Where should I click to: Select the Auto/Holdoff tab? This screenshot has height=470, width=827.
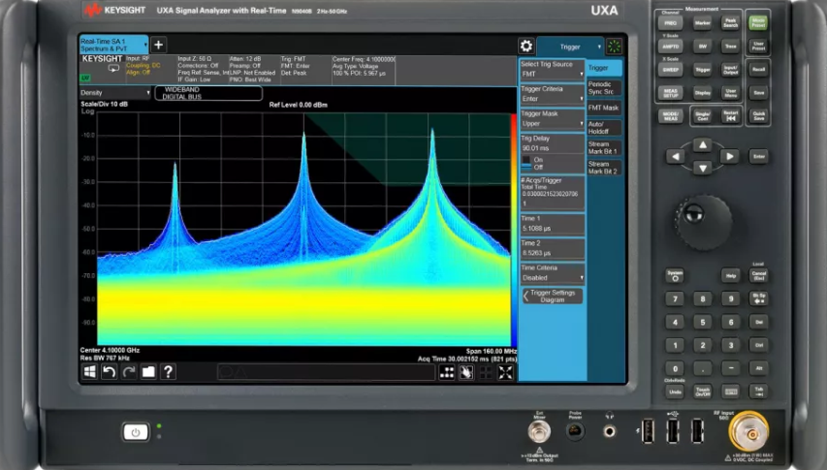pyautogui.click(x=604, y=128)
